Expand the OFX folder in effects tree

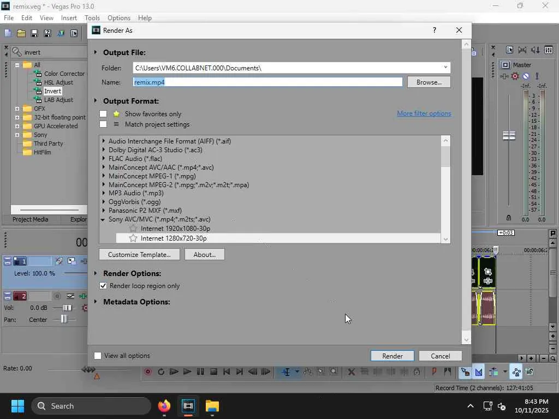(17, 109)
